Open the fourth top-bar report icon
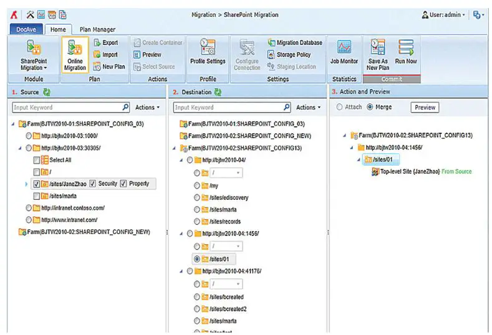Image resolution: width=492 pixels, height=335 pixels. (63, 15)
